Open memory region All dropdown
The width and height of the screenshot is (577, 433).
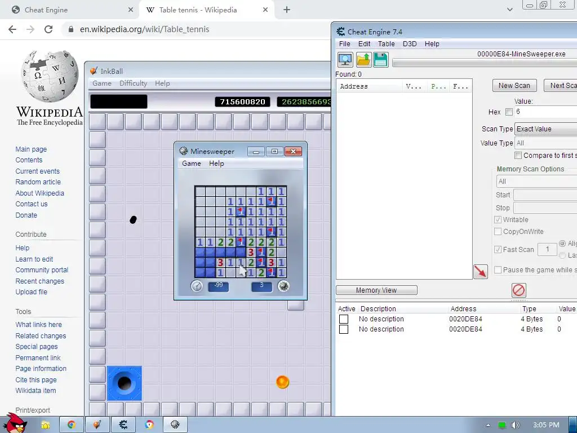point(536,181)
